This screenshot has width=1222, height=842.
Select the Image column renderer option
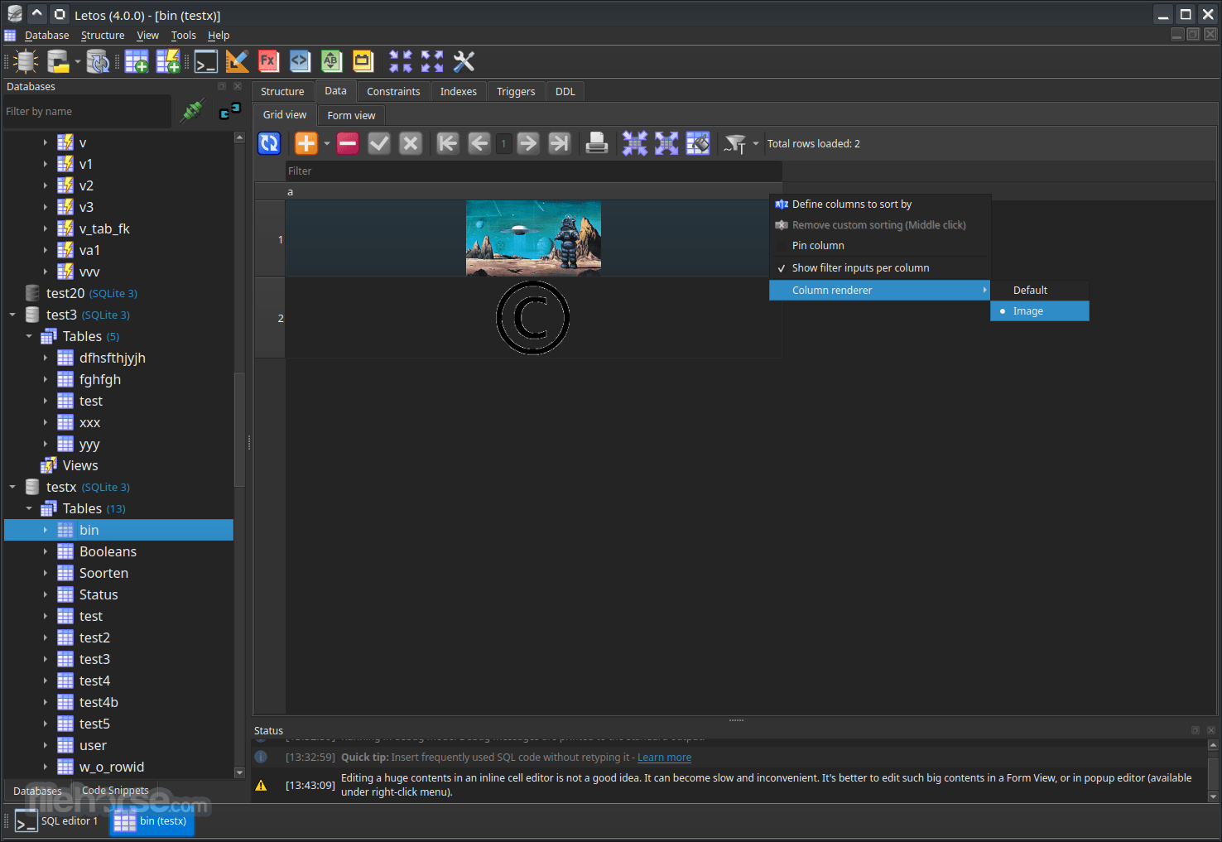coord(1040,311)
